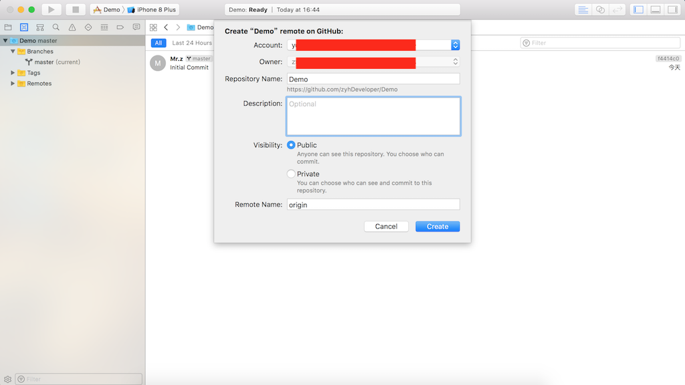Viewport: 685px width, 385px height.
Task: Click the f4414c0 commit hash
Action: coord(668,59)
